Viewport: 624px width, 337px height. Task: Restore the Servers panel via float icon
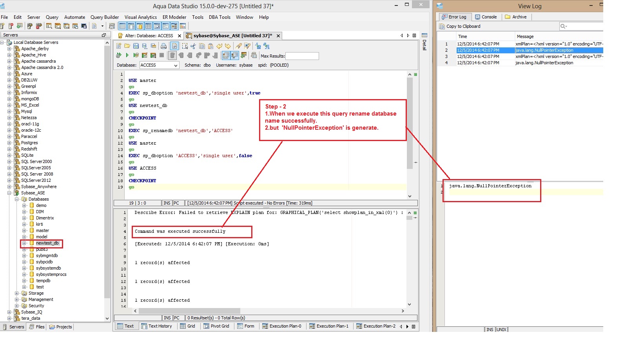[x=103, y=35]
